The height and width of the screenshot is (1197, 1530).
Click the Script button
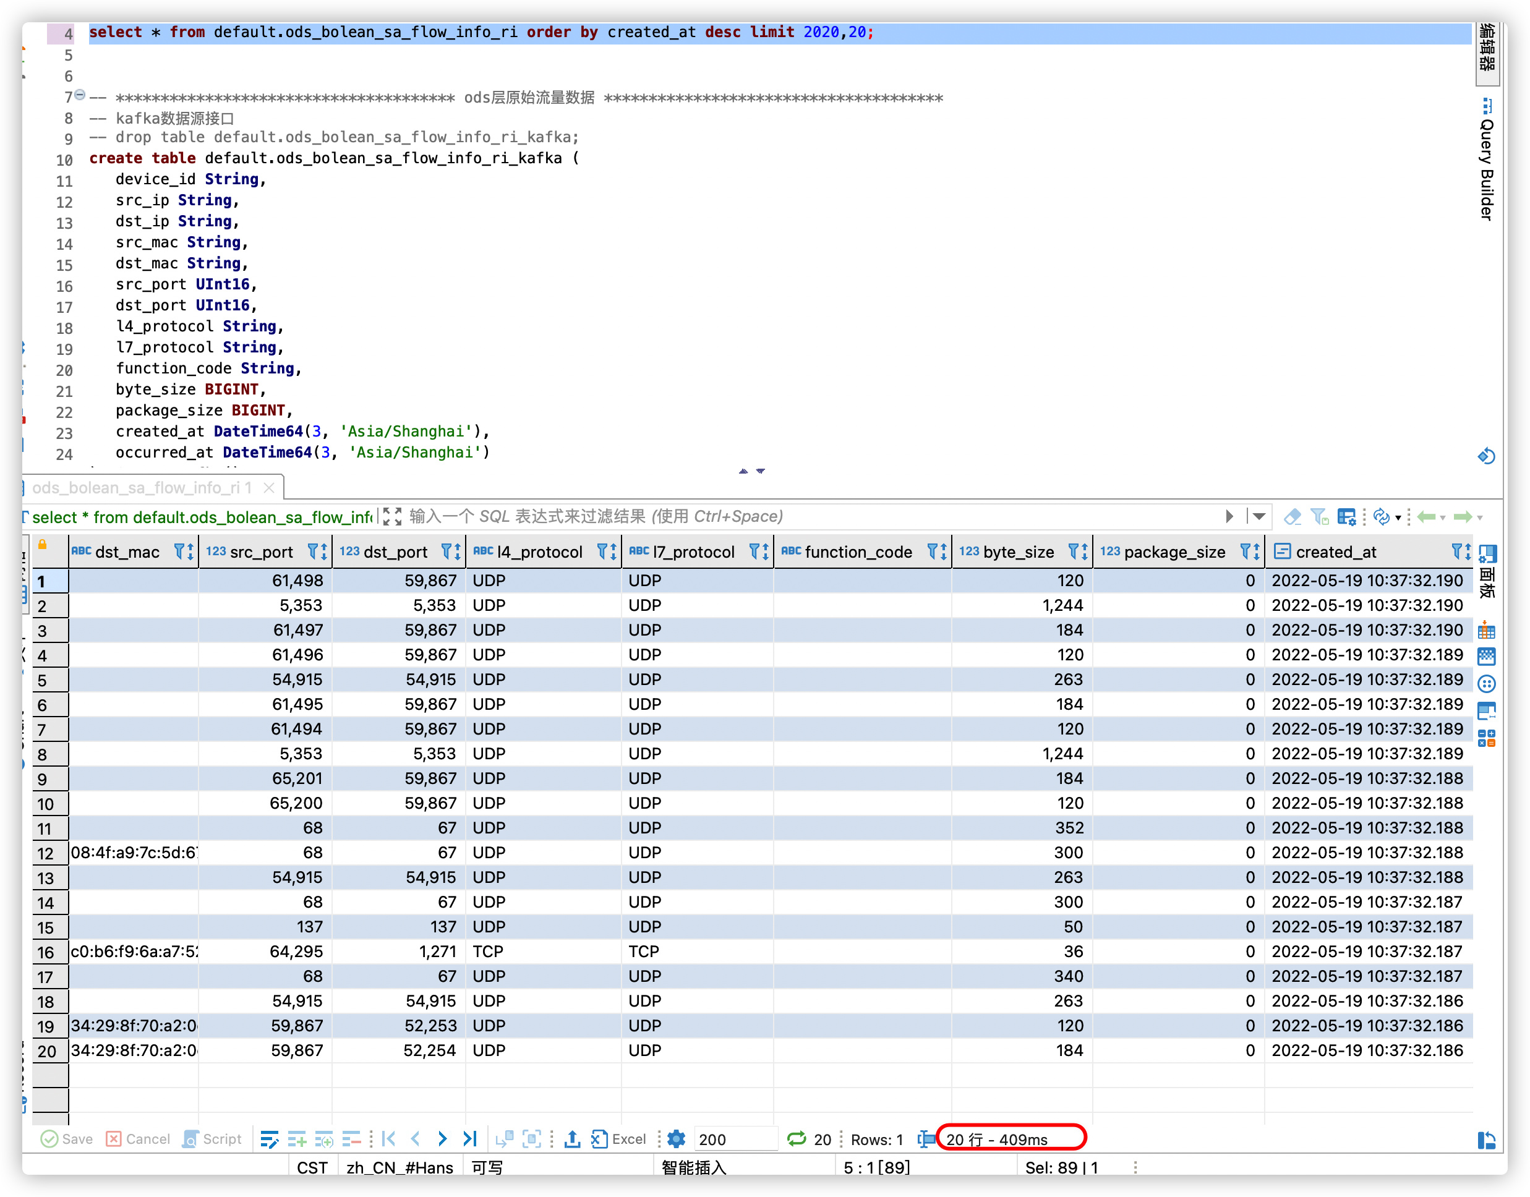pyautogui.click(x=212, y=1139)
